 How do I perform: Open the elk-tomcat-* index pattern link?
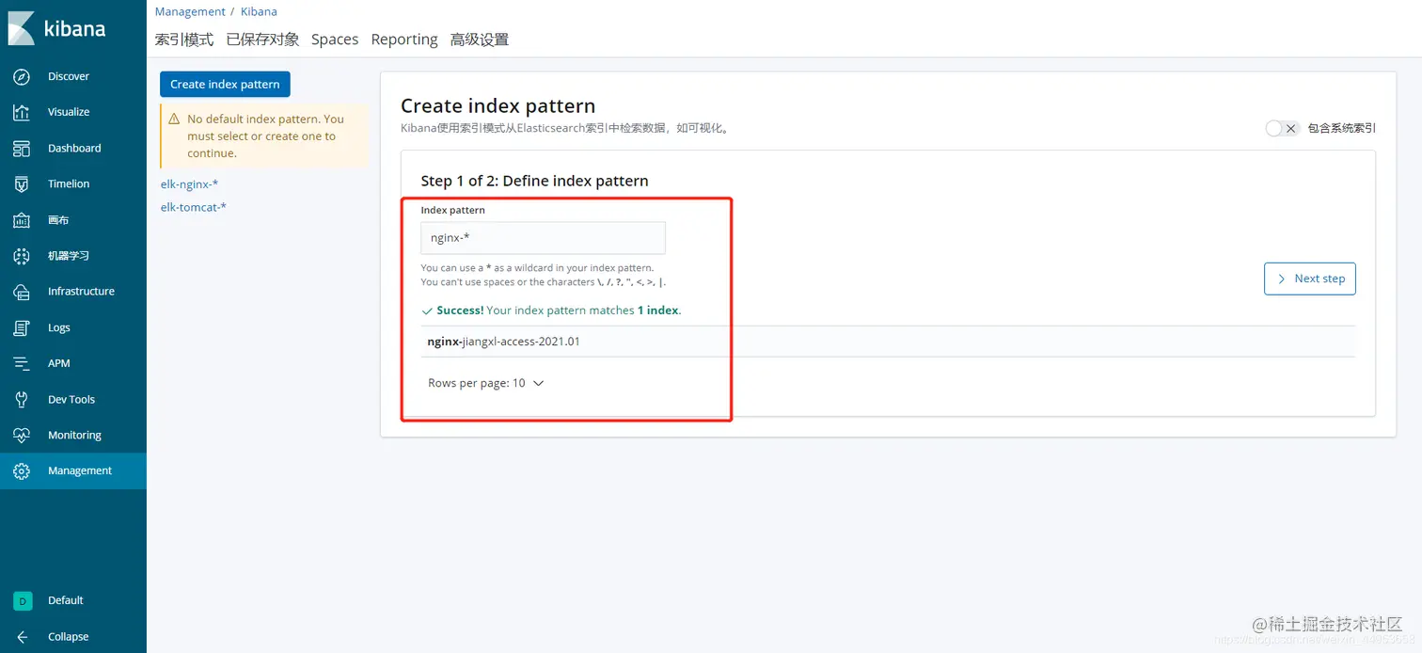click(x=194, y=207)
